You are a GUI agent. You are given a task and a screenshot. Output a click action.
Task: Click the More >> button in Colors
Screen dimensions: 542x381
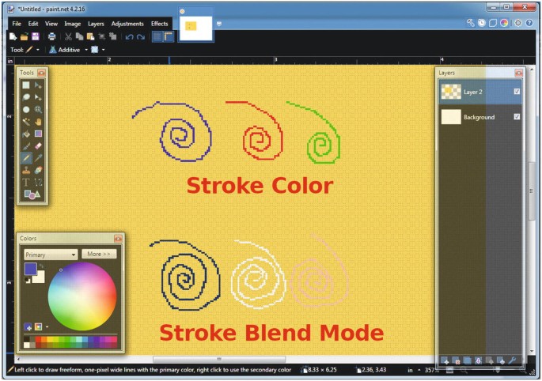click(x=99, y=255)
